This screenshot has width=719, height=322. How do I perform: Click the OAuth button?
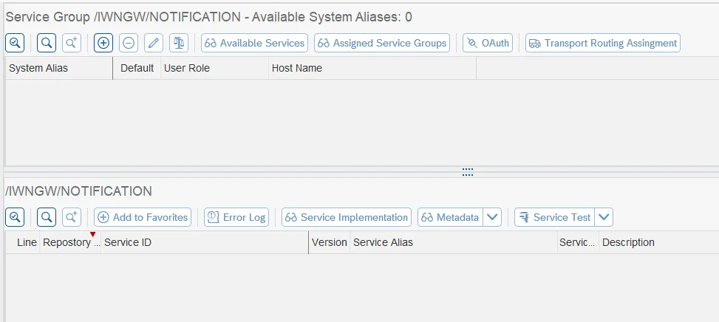tap(488, 43)
